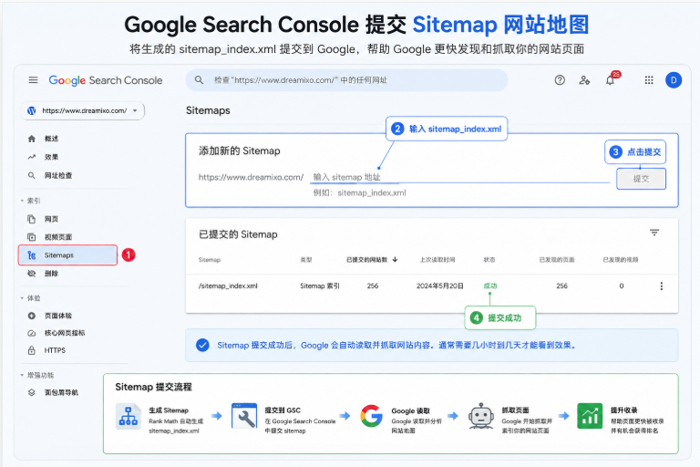Screen dimensions: 700x467
Task: Open HTTPS in the sidebar
Action: (55, 350)
